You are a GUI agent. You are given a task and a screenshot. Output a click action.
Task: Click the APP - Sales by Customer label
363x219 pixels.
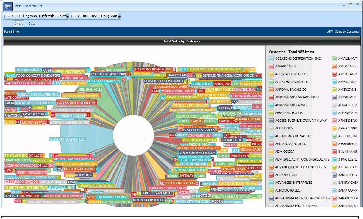tap(343, 32)
